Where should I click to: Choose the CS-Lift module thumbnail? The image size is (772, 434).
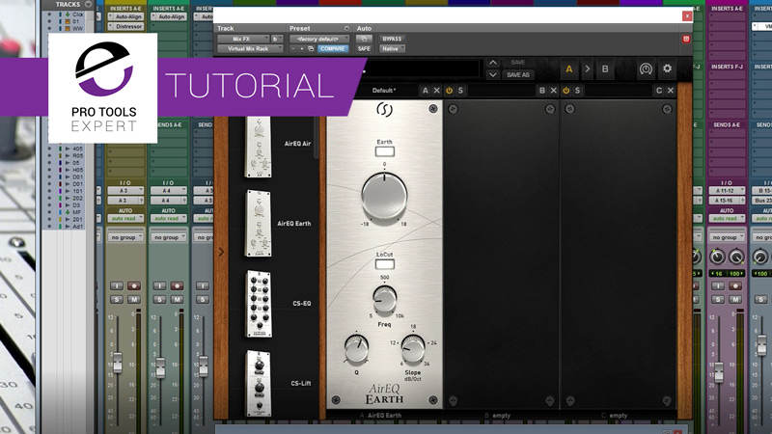coord(259,383)
